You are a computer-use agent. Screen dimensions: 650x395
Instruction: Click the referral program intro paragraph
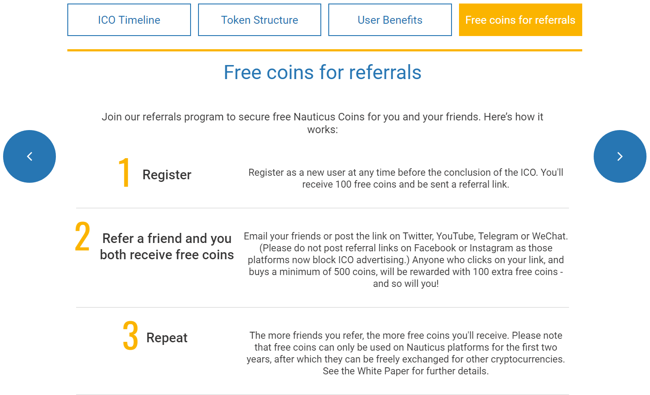tap(323, 123)
